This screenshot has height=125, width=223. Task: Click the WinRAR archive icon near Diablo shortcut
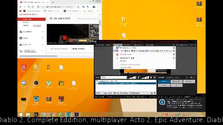click(x=49, y=99)
